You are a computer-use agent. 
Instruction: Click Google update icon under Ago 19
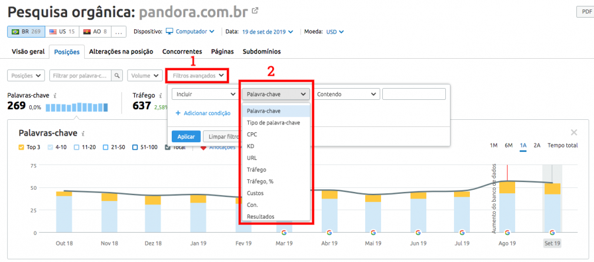coord(507,233)
